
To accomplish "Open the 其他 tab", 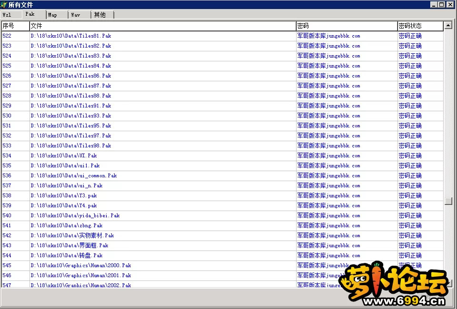I will click(x=102, y=15).
